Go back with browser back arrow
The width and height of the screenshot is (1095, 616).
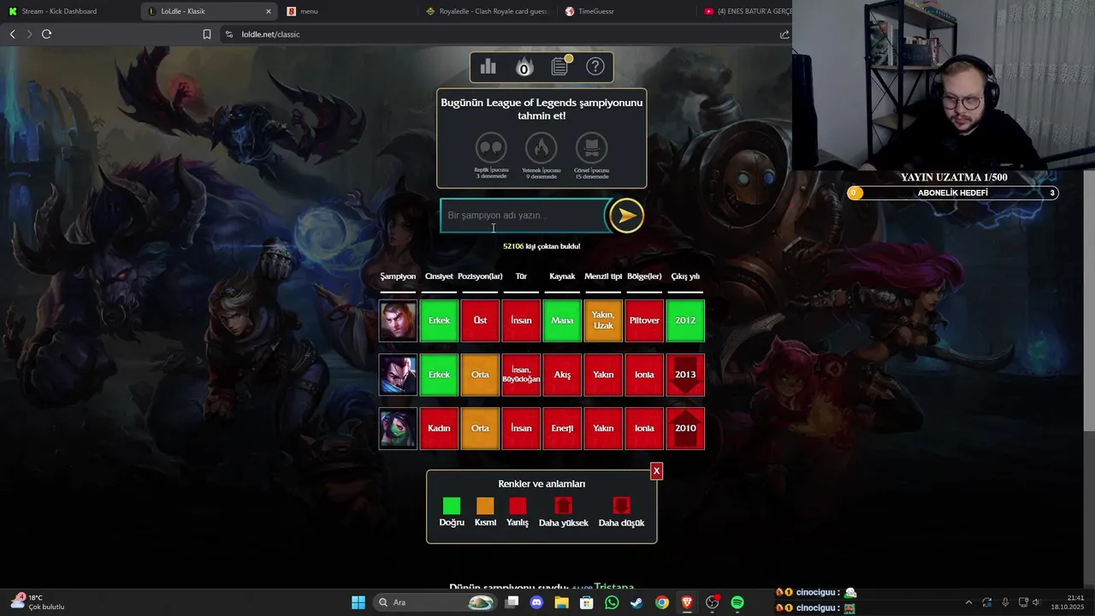[x=12, y=34]
